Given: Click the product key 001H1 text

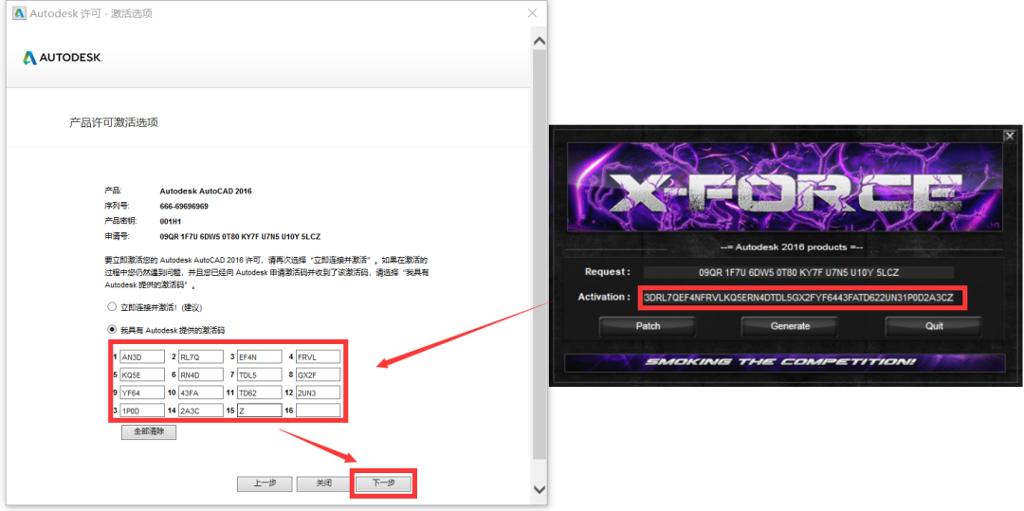Looking at the screenshot, I should [169, 221].
